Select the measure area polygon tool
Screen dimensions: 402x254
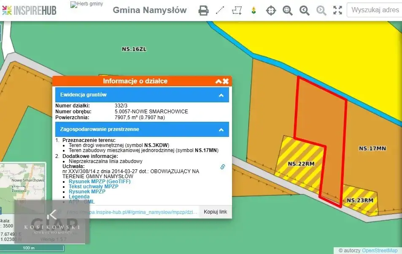point(237,11)
